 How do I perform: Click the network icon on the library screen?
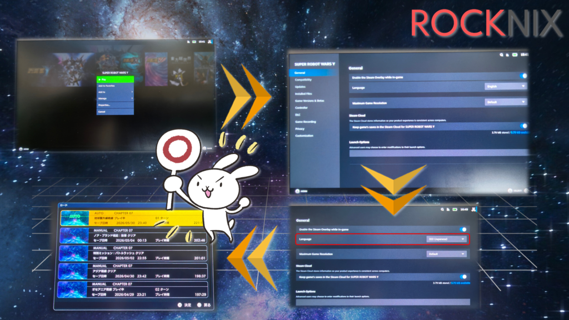[188, 42]
